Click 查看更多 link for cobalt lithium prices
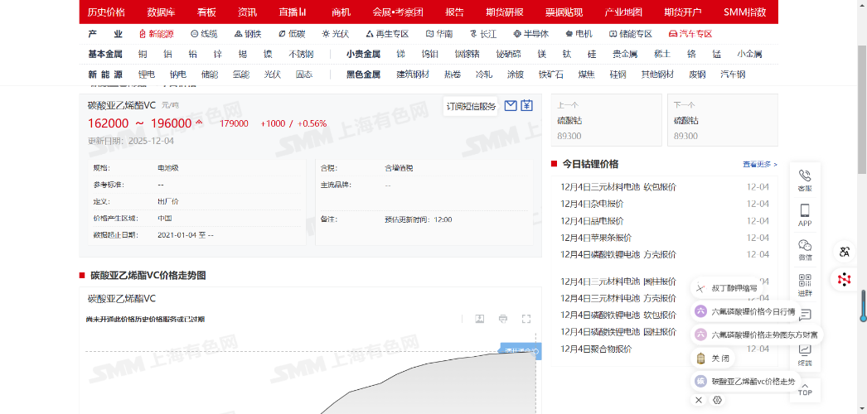This screenshot has height=414, width=867. [x=760, y=164]
